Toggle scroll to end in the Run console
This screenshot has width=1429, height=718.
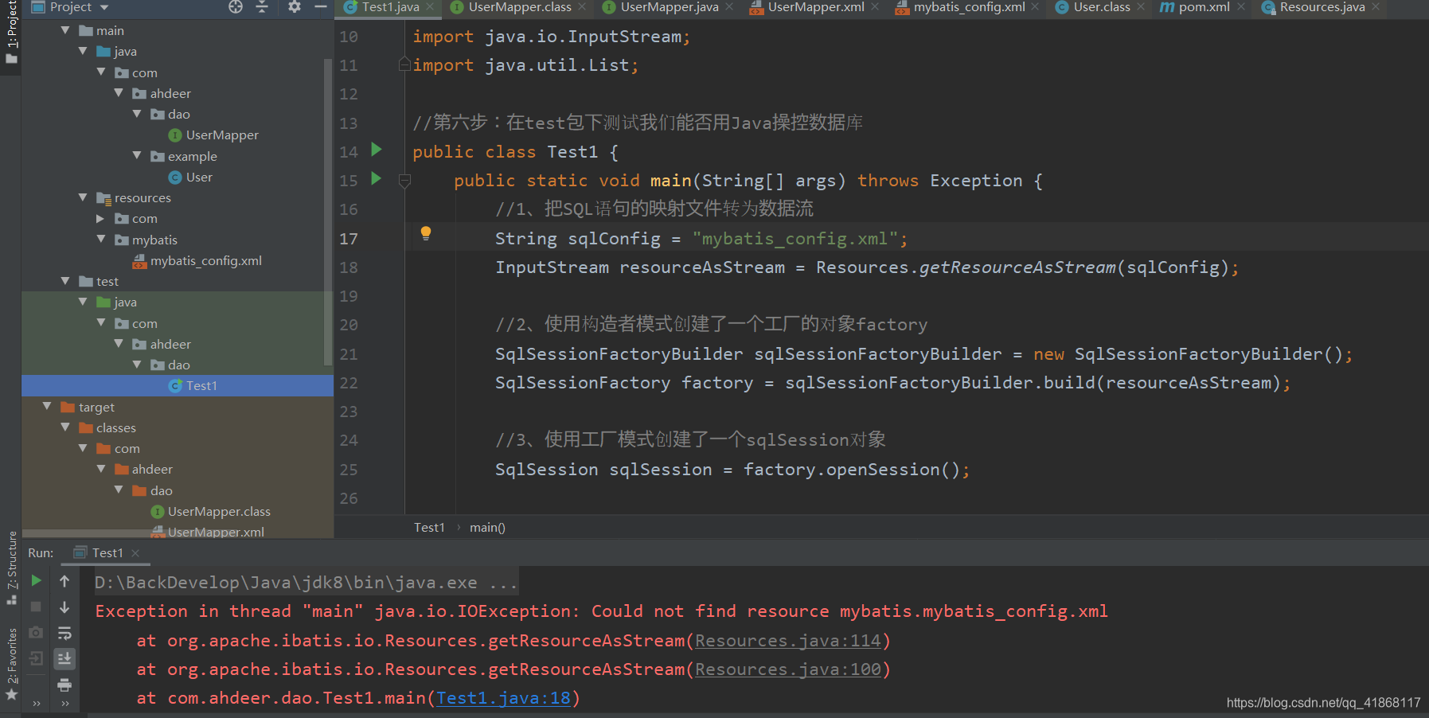64,658
